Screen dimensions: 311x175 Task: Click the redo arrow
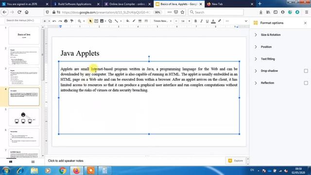click(60, 21)
